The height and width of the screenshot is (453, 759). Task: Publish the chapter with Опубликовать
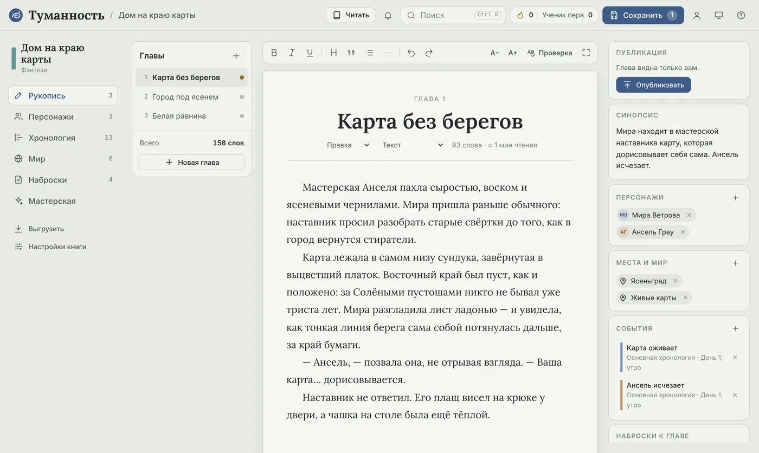tap(653, 85)
